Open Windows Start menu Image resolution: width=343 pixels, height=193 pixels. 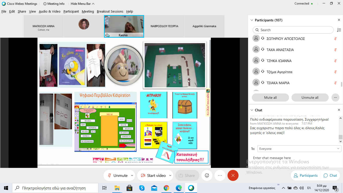6,188
